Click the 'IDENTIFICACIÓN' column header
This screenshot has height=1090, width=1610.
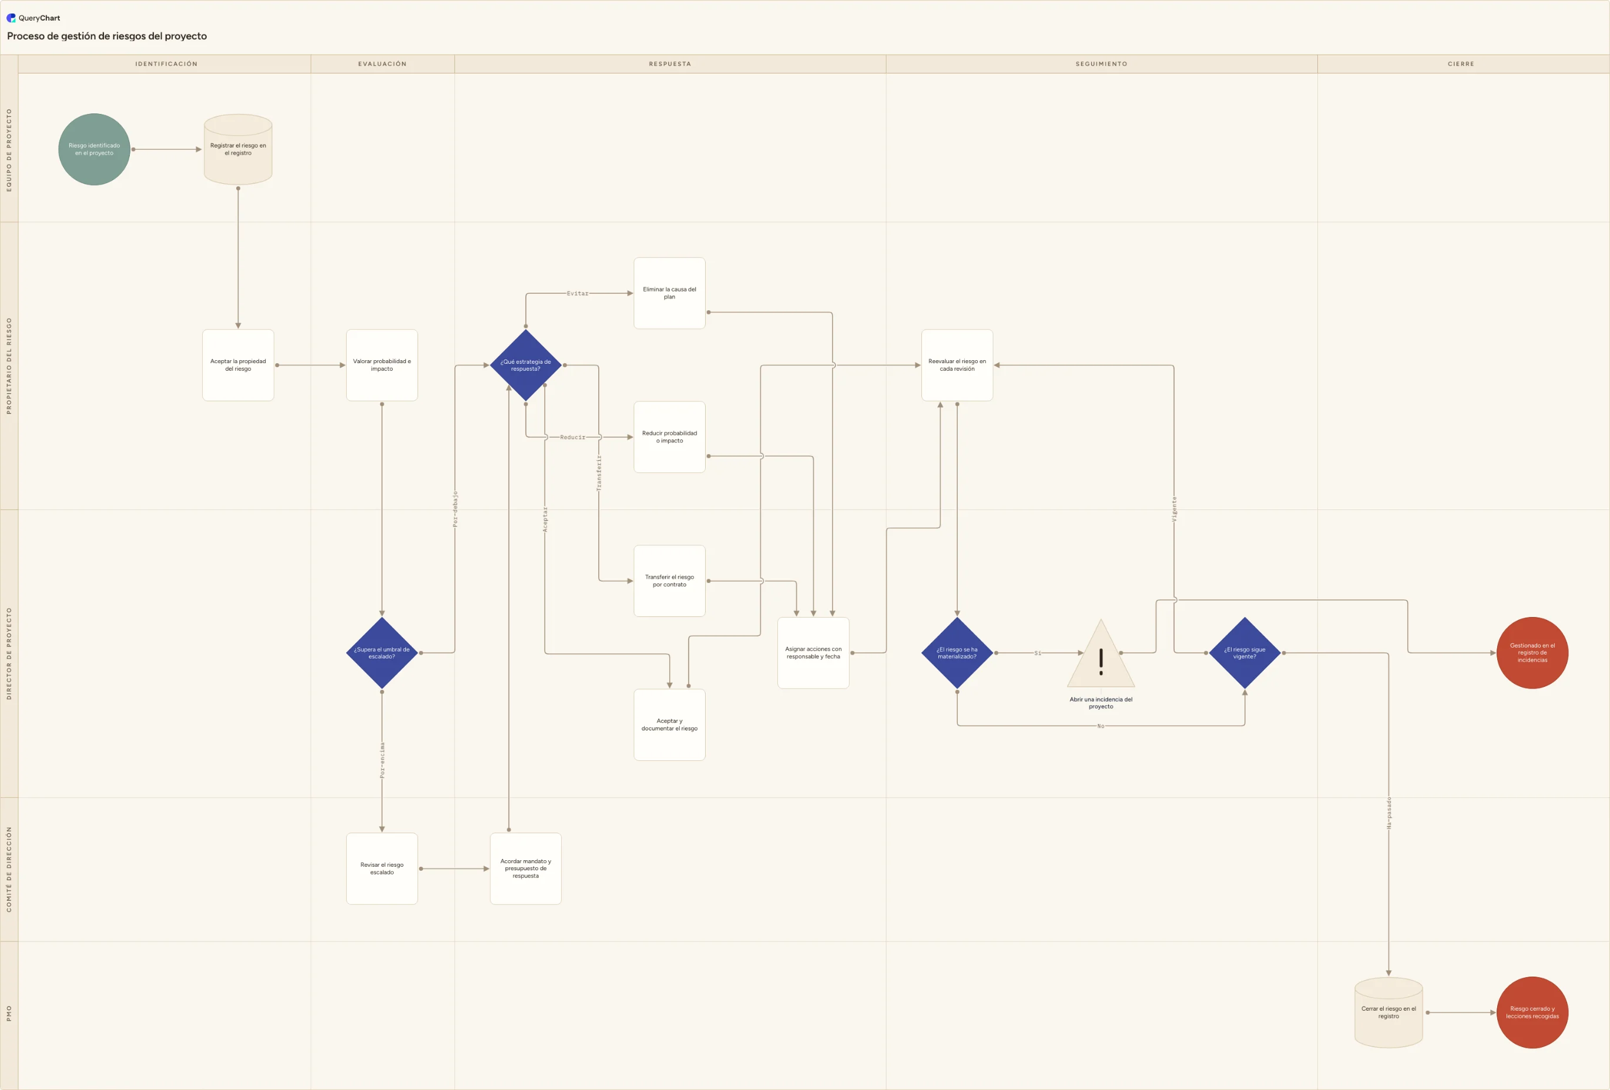pos(165,63)
